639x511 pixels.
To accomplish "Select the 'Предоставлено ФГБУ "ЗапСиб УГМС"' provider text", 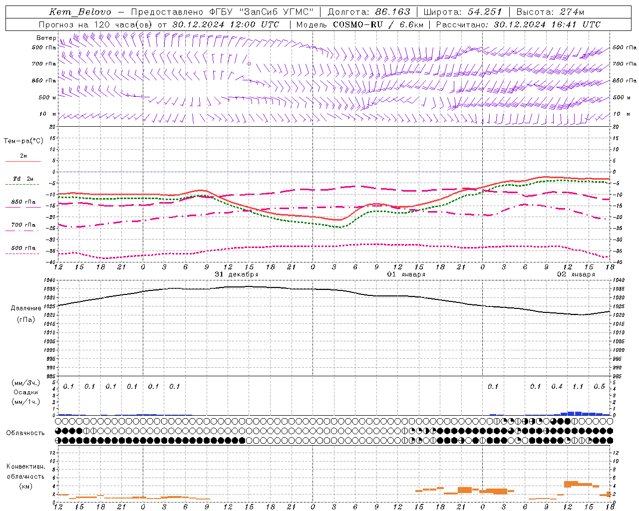I will point(222,12).
